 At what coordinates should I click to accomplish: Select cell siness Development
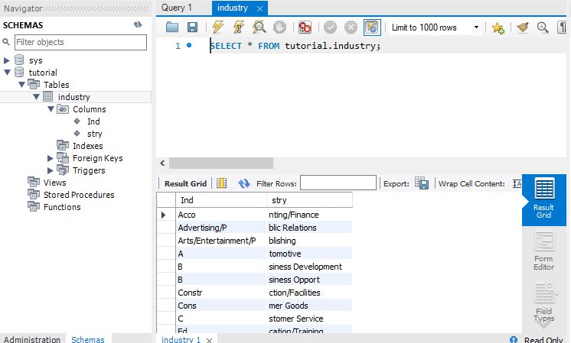309,267
